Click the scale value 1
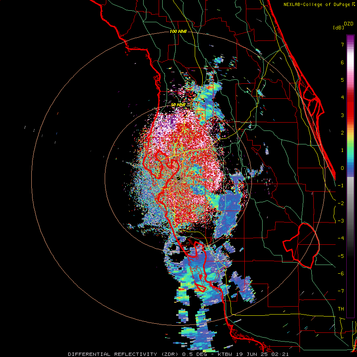The width and height of the screenshot is (357, 357). (342, 150)
